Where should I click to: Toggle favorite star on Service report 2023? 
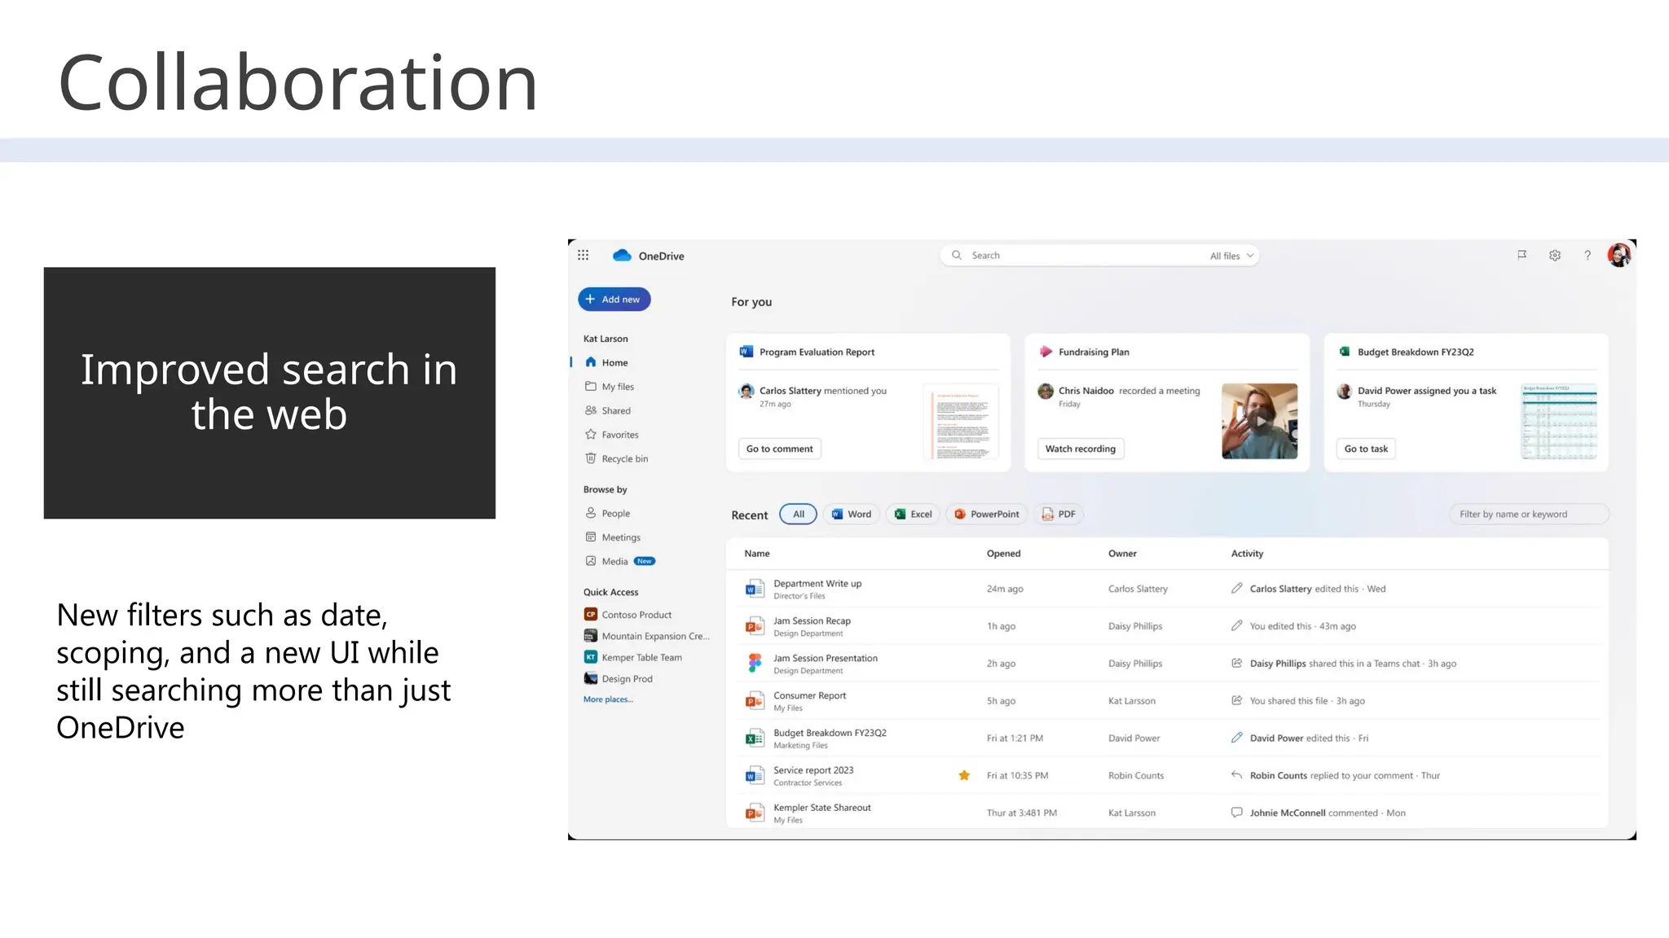coord(964,775)
